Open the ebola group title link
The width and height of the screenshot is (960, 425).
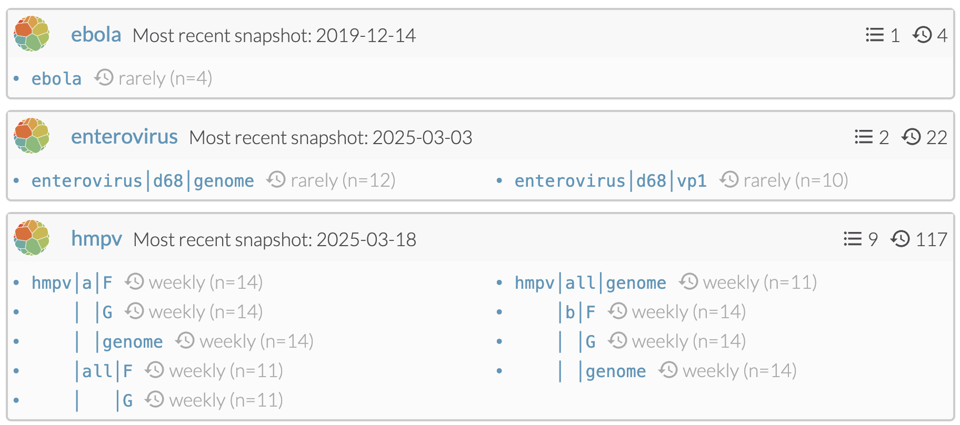(x=96, y=35)
